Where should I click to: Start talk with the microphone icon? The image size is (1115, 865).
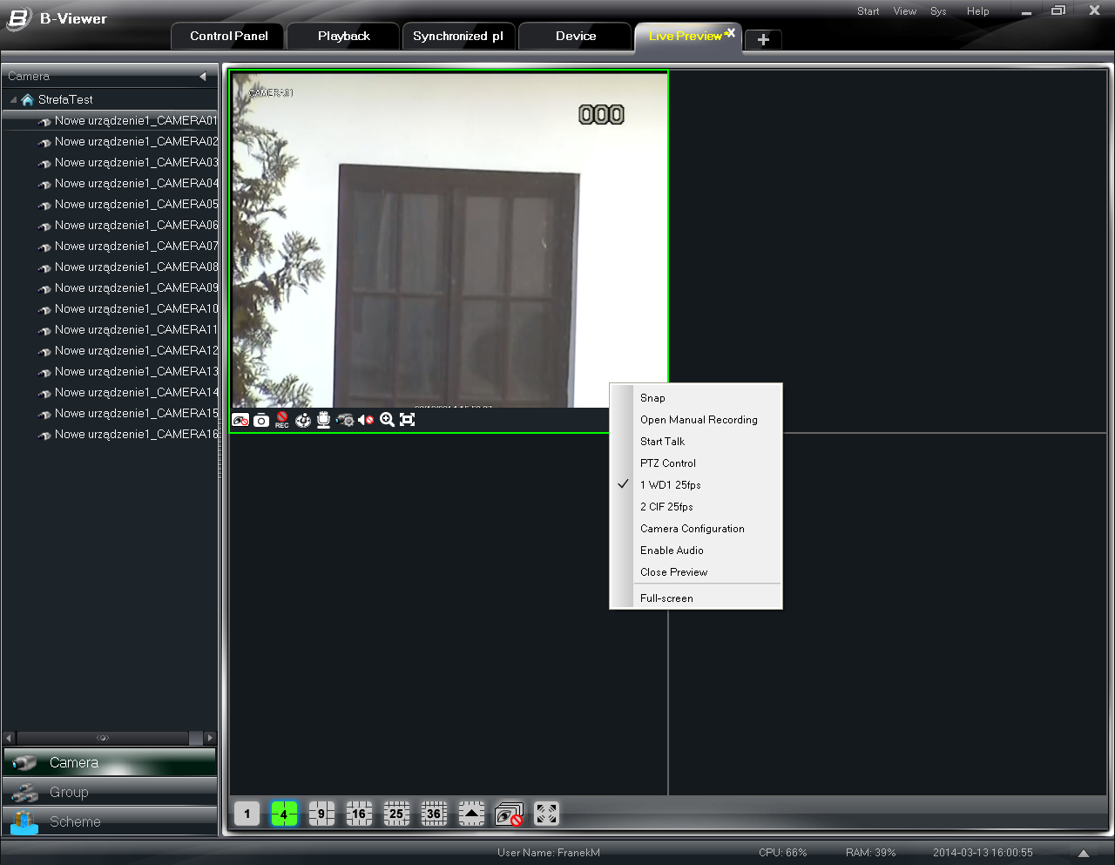pos(324,420)
